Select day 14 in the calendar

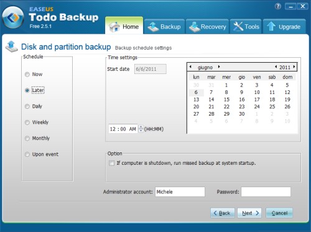click(211, 100)
